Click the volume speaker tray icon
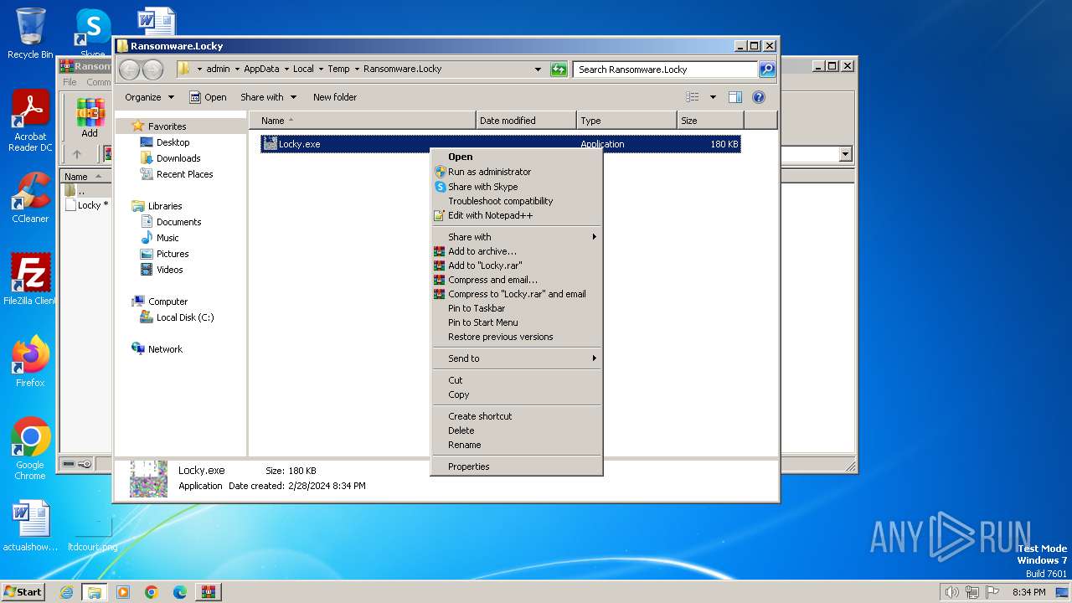 [951, 592]
